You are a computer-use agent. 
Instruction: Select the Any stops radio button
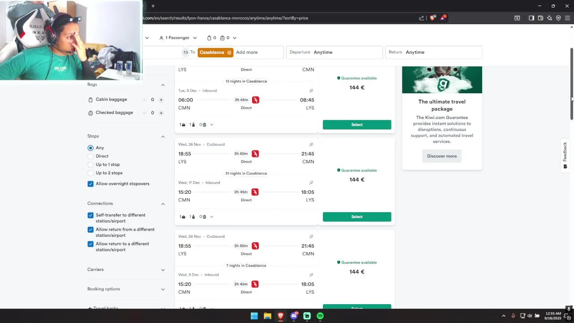tap(91, 148)
